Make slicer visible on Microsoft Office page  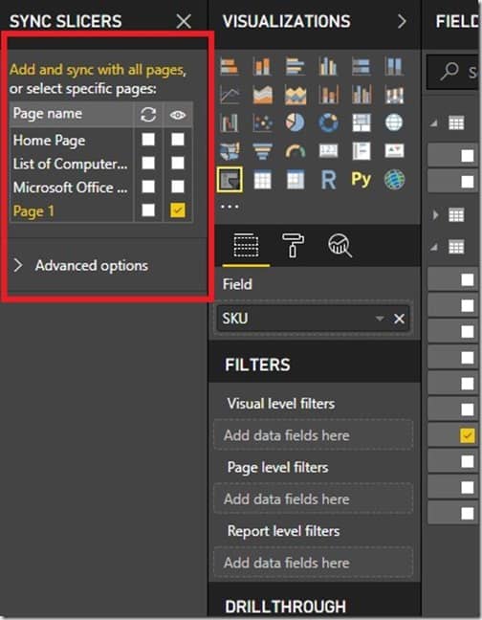pos(177,187)
